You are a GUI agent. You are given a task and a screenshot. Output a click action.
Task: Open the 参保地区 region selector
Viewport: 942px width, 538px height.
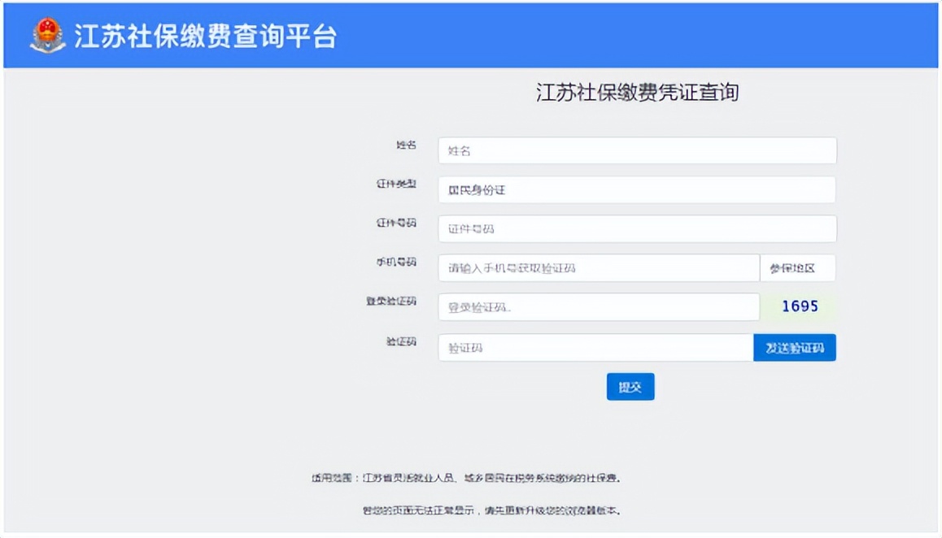(798, 267)
